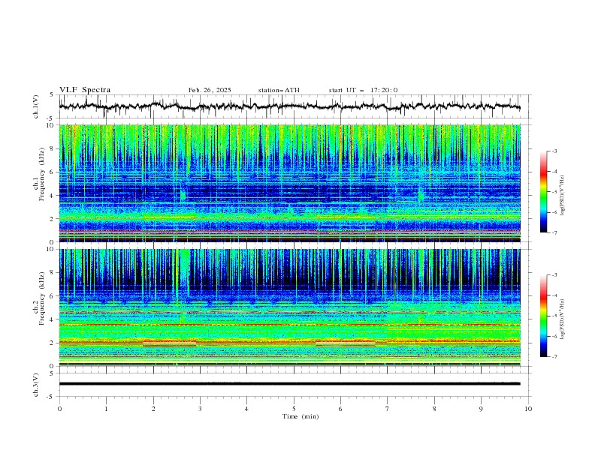Click the "VLF Spectra" plot title
Image resolution: width=595 pixels, height=459 pixels.
pos(85,90)
